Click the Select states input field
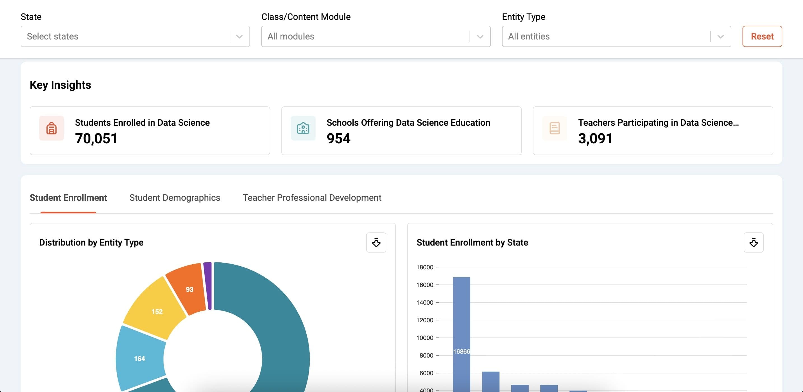The image size is (803, 392). point(125,36)
